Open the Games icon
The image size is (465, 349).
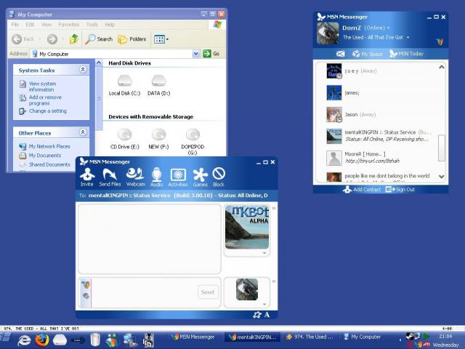coord(201,177)
